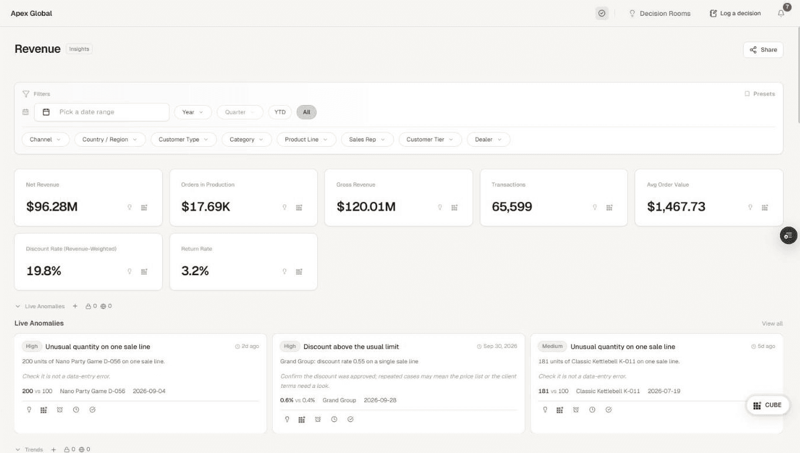This screenshot has height=453, width=800.
Task: Click the lightbulb icon on Grand Group anomaly
Action: (287, 419)
